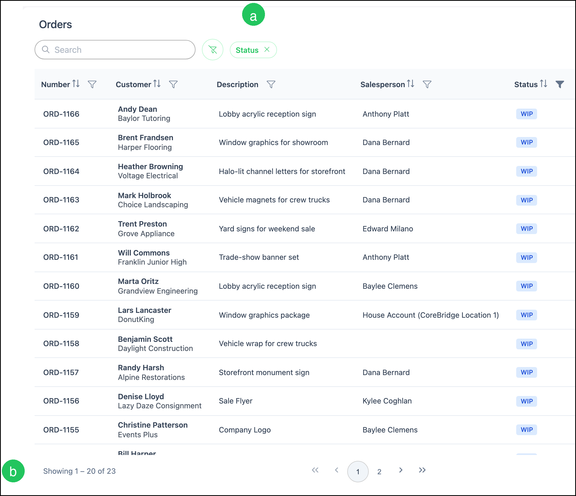Click customer Denise Lloyd
Viewport: 576px width, 496px height.
[x=141, y=397]
